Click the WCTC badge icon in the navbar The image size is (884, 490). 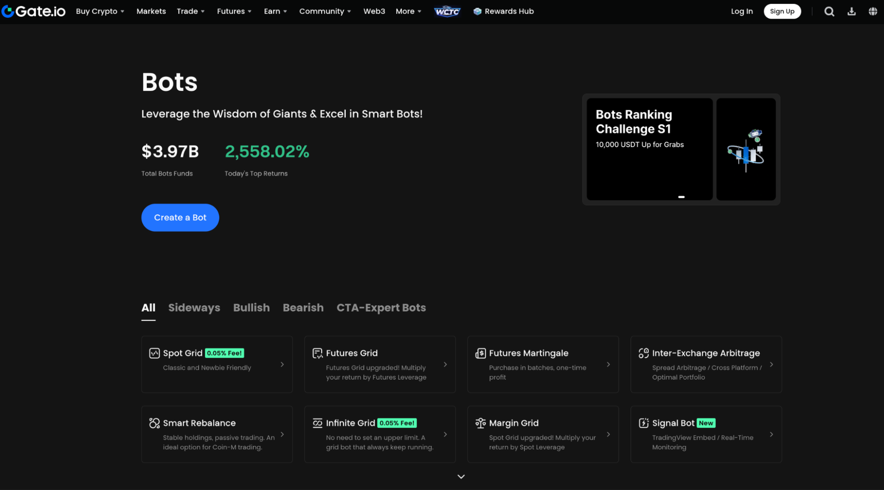click(447, 11)
